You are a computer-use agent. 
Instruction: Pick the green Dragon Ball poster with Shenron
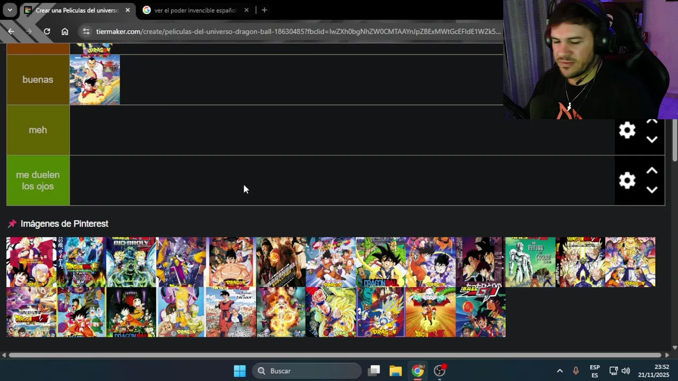pyautogui.click(x=381, y=262)
